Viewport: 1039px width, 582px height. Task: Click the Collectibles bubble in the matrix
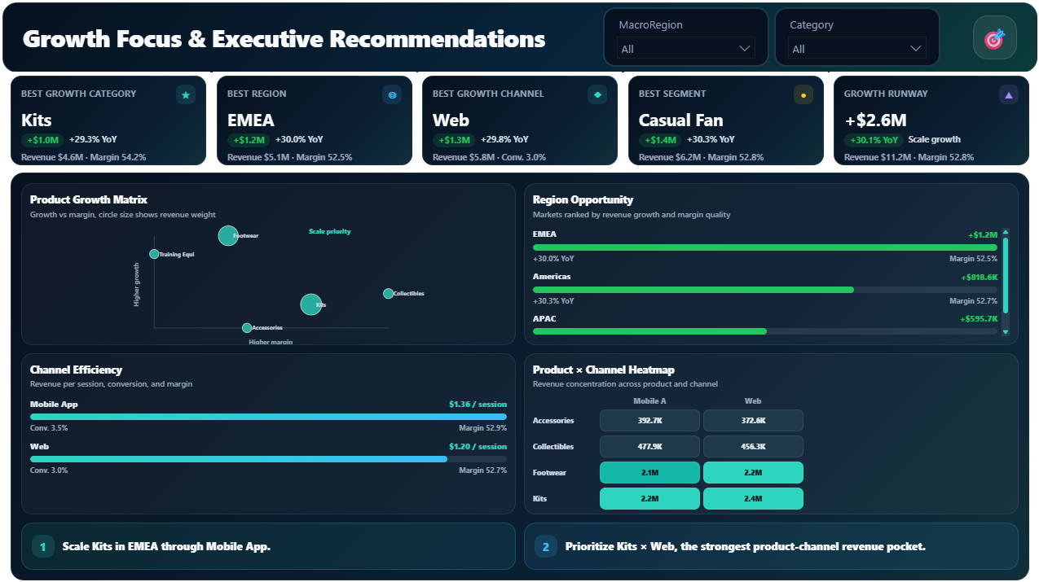[388, 293]
